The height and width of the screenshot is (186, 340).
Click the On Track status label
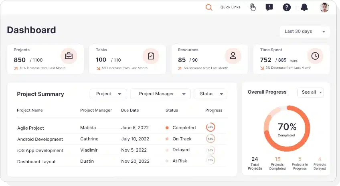coord(182,139)
